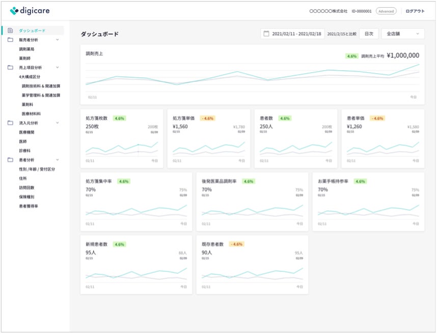
Task: Click the ログアウト link
Action: 415,11
